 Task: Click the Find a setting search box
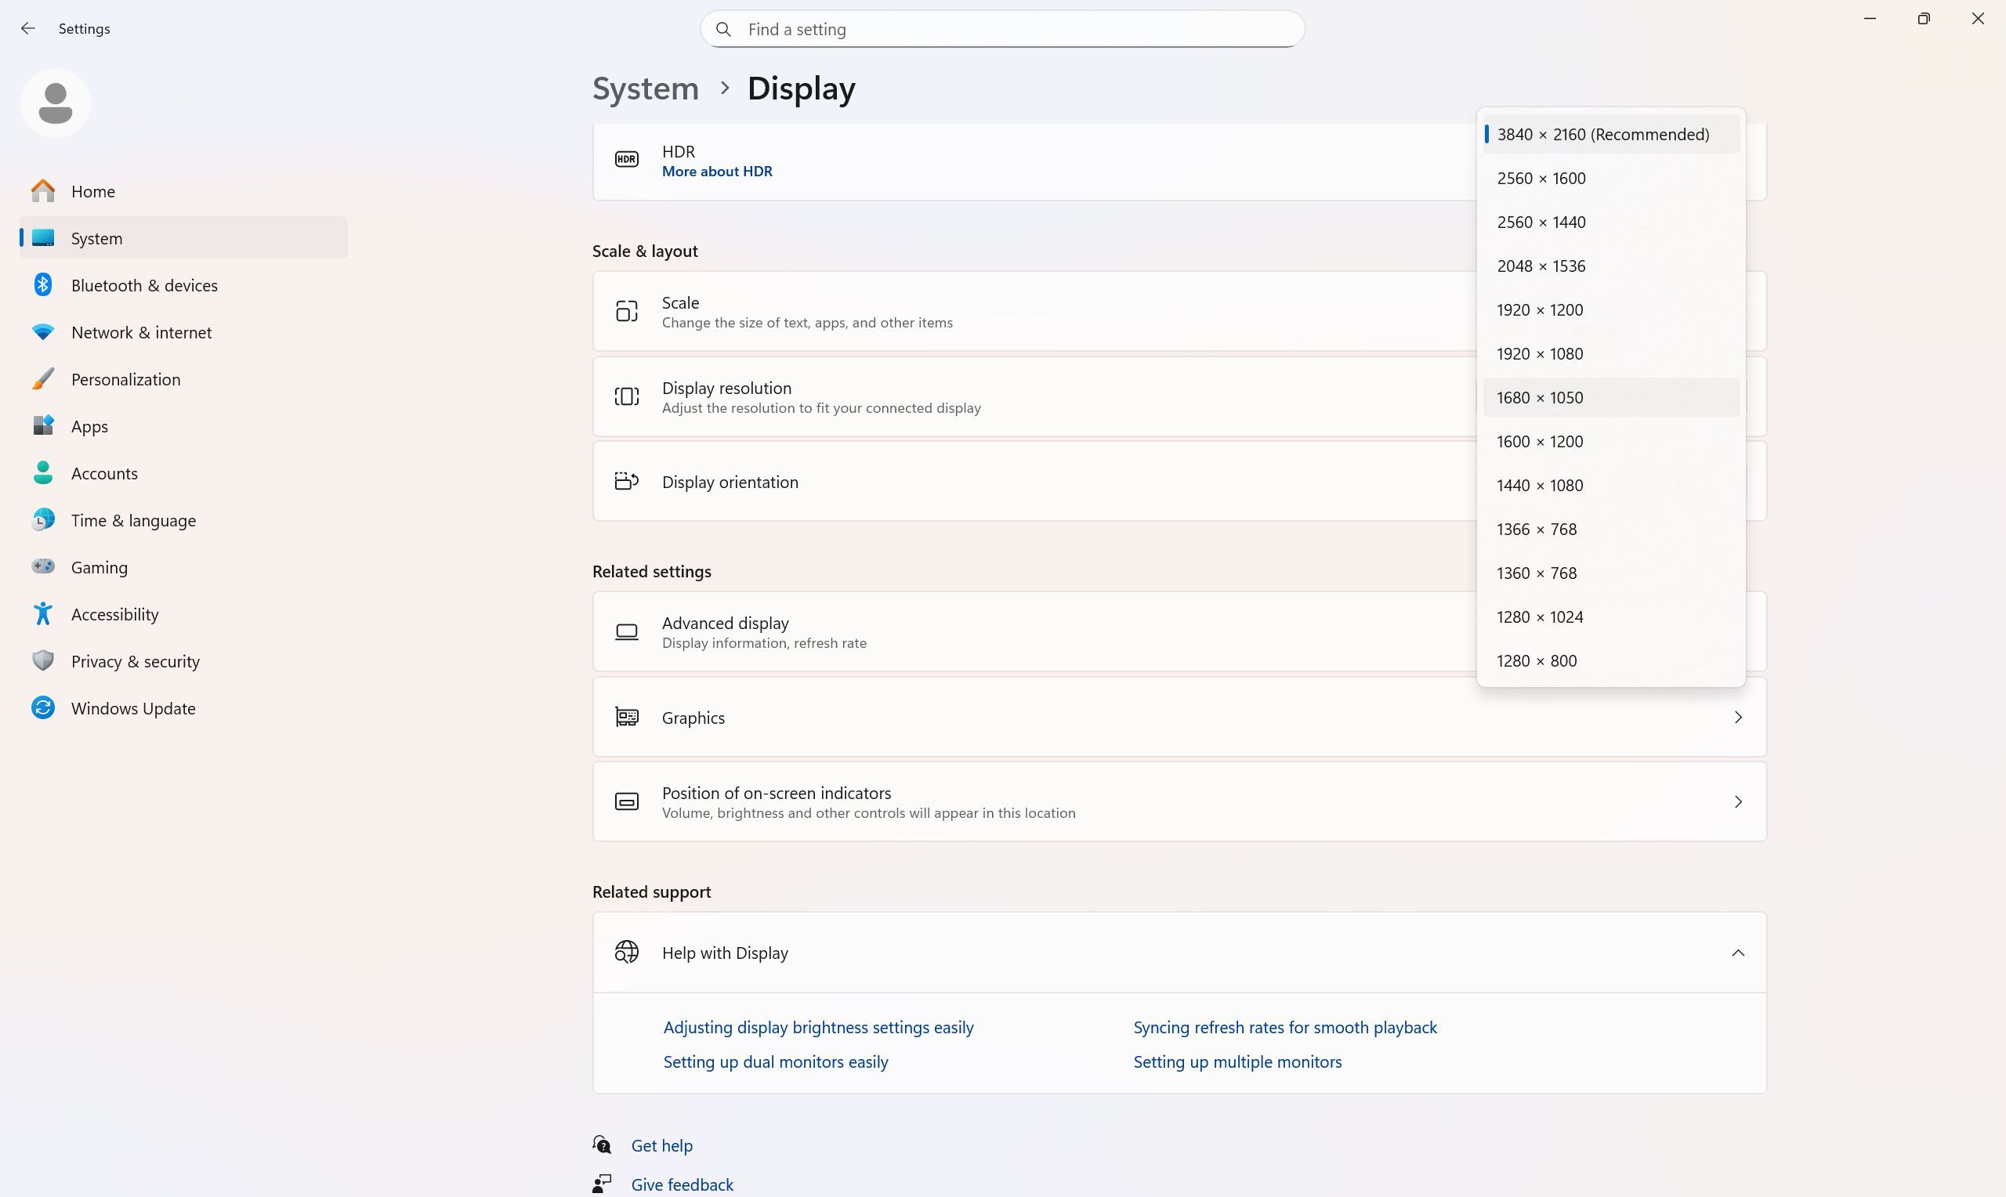click(1001, 29)
